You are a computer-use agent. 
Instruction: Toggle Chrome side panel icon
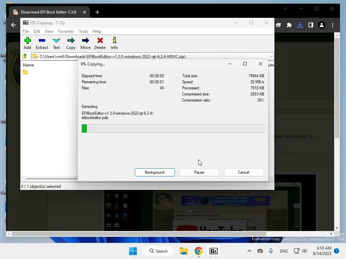pos(311,25)
